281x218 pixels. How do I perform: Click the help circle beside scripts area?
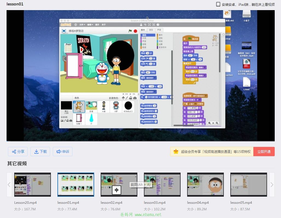click(x=223, y=34)
